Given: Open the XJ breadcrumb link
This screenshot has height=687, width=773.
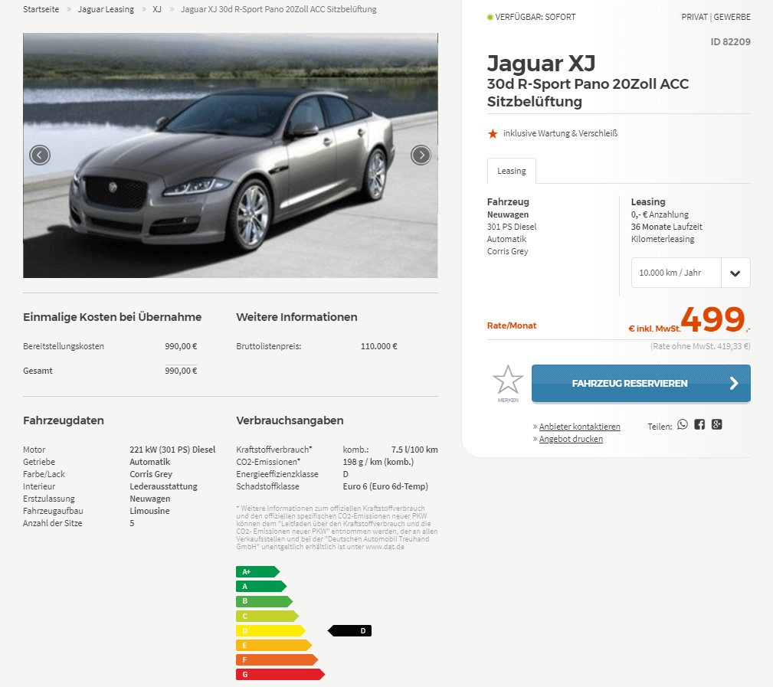Looking at the screenshot, I should [x=157, y=9].
